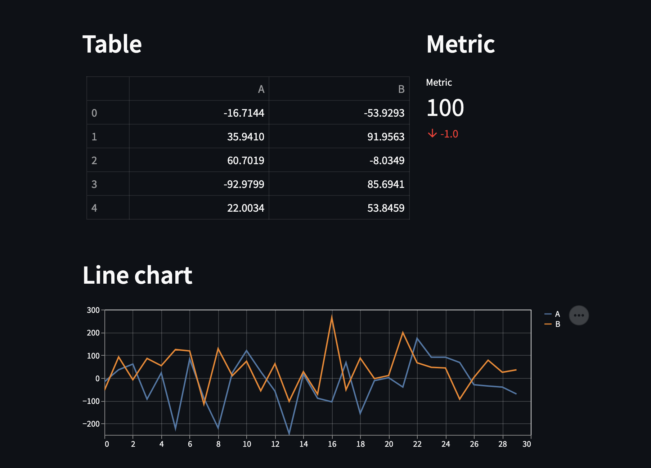Select legend label A
651x468 pixels.
tap(557, 314)
